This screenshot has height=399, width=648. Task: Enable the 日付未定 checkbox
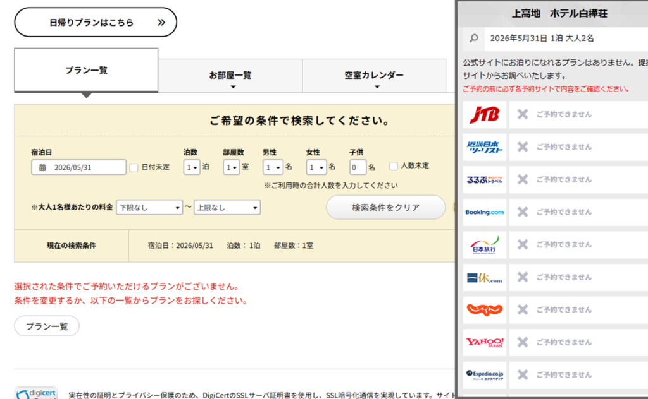[x=134, y=167]
